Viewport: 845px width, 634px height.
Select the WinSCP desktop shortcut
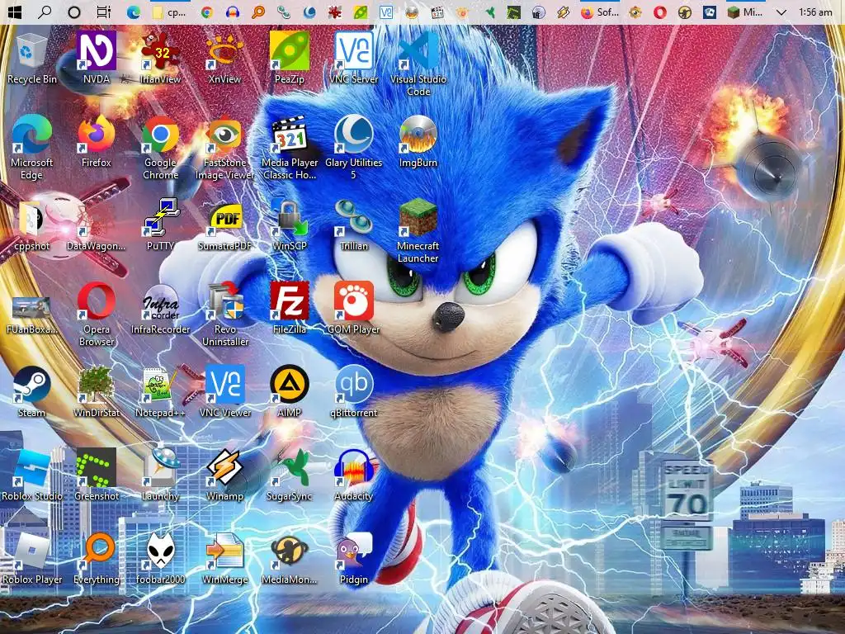tap(290, 225)
